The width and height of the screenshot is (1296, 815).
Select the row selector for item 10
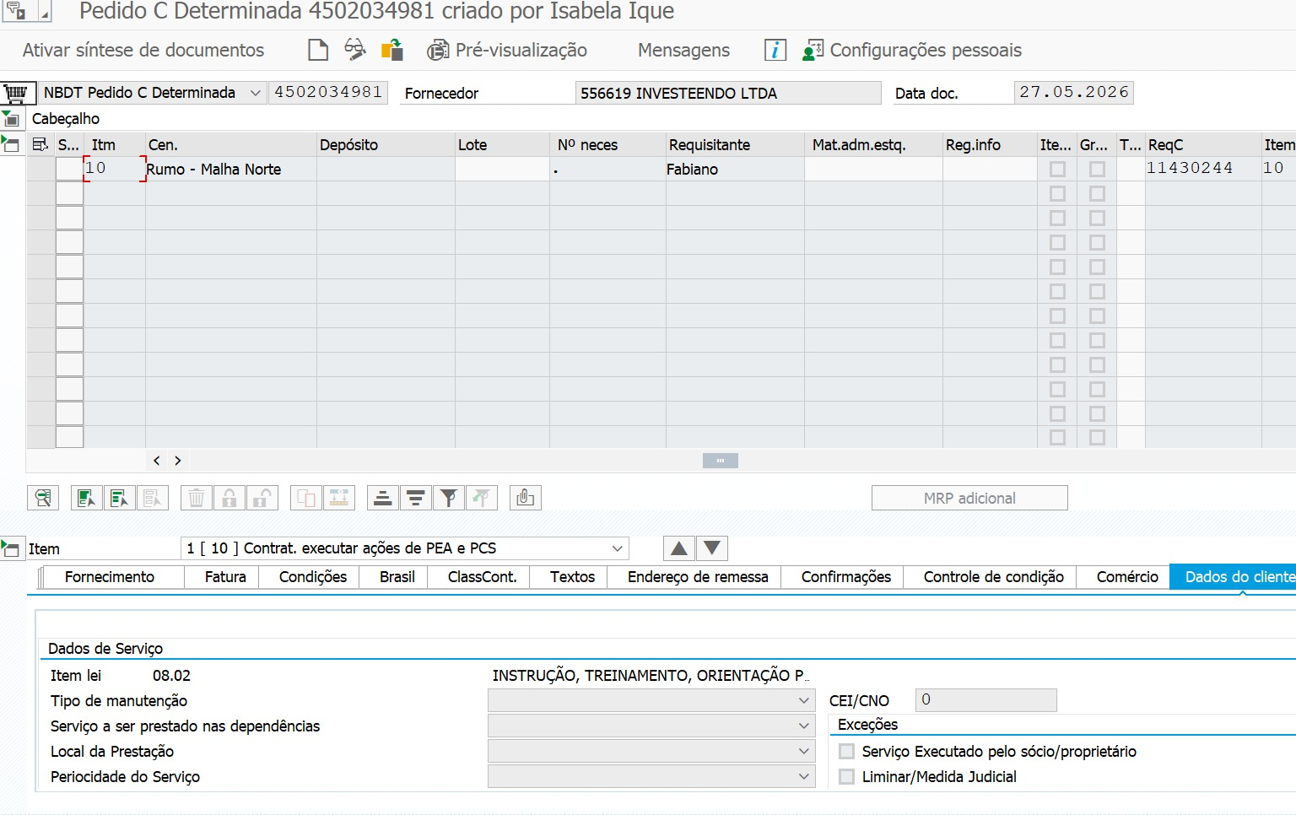(x=69, y=169)
